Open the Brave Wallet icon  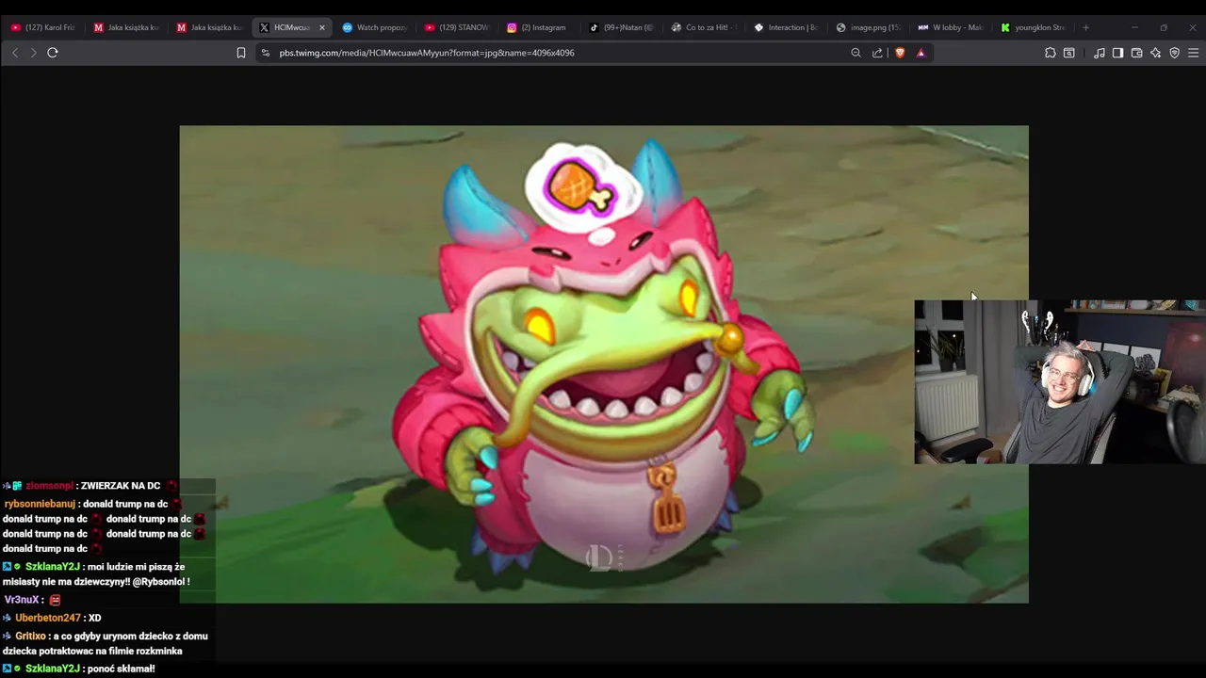click(1136, 53)
